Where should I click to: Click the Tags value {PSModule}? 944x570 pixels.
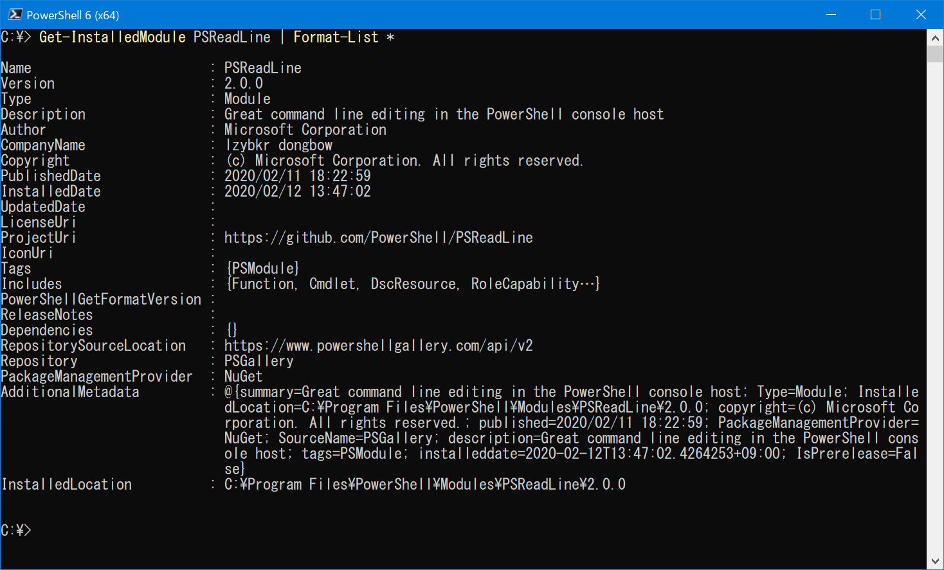(262, 268)
